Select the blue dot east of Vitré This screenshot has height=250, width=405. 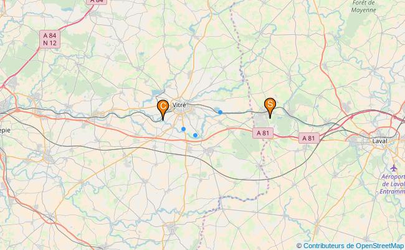click(x=220, y=112)
